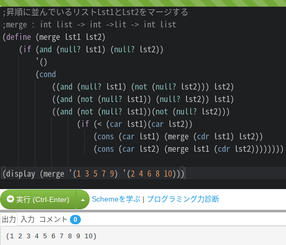Click the Japanese comment line at the top
This screenshot has width=286, height=245.
(x=95, y=12)
